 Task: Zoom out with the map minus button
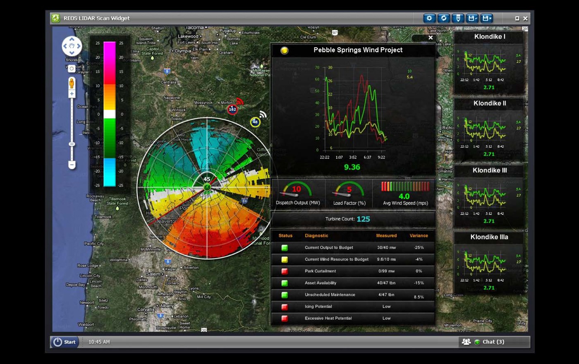tap(72, 165)
